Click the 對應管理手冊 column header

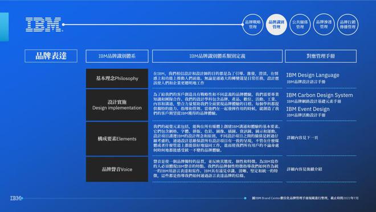click(x=321, y=56)
